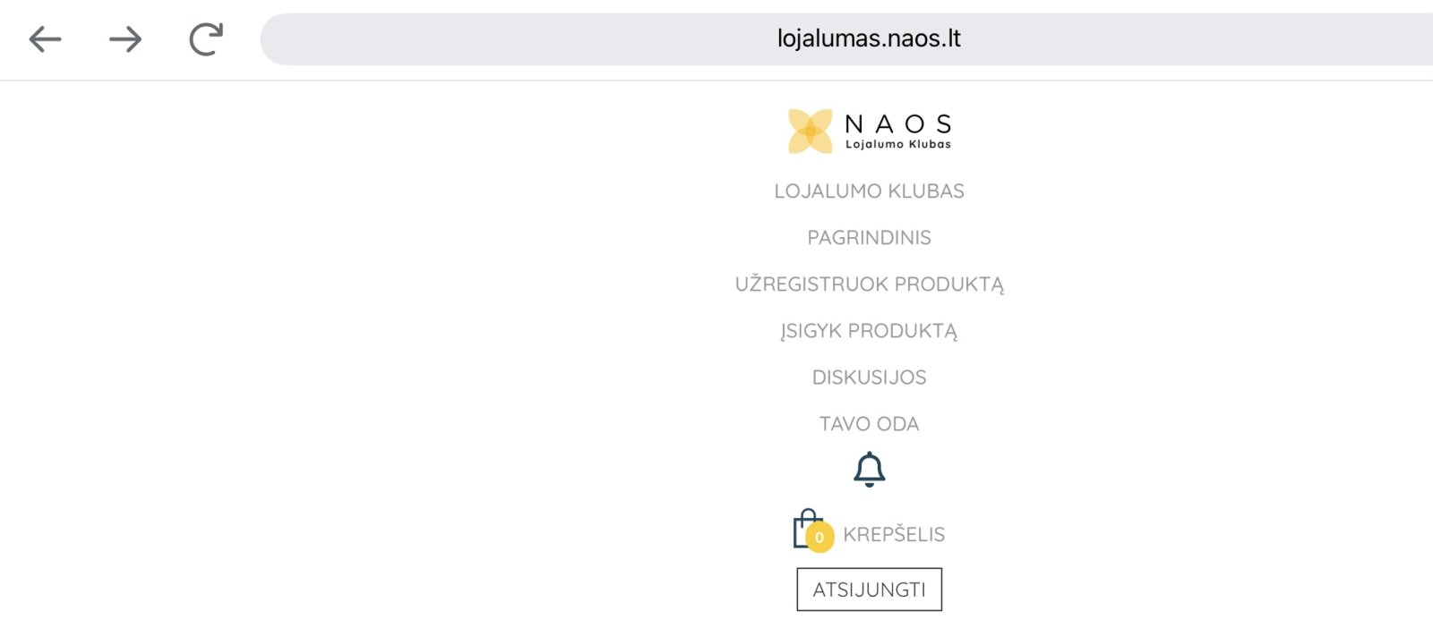
Task: Open the ĮSIGYK PRODUKTĄ menu link
Action: coord(869,331)
